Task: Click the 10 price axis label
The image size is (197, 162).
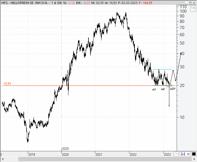Action: click(x=182, y=117)
